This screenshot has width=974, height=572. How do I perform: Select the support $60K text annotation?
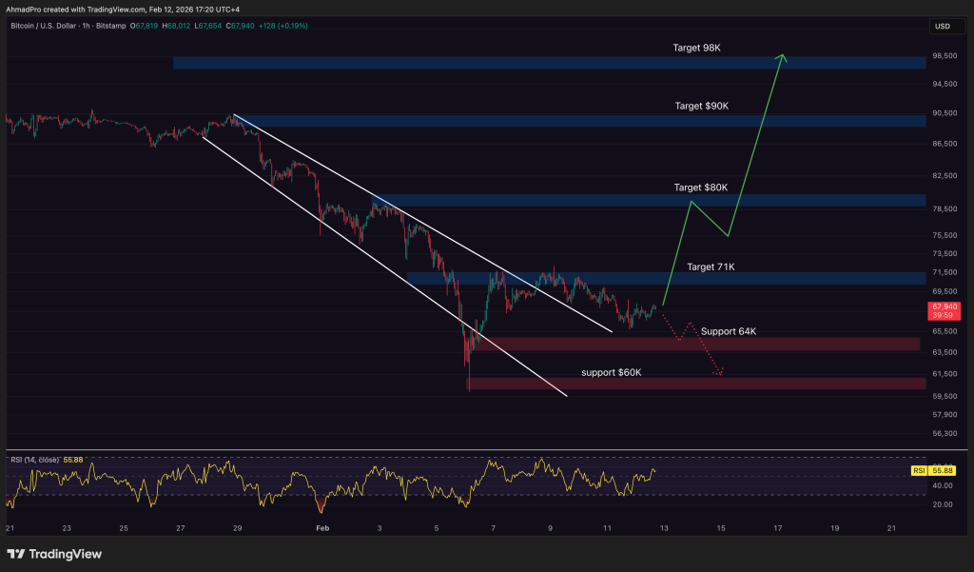pyautogui.click(x=611, y=372)
